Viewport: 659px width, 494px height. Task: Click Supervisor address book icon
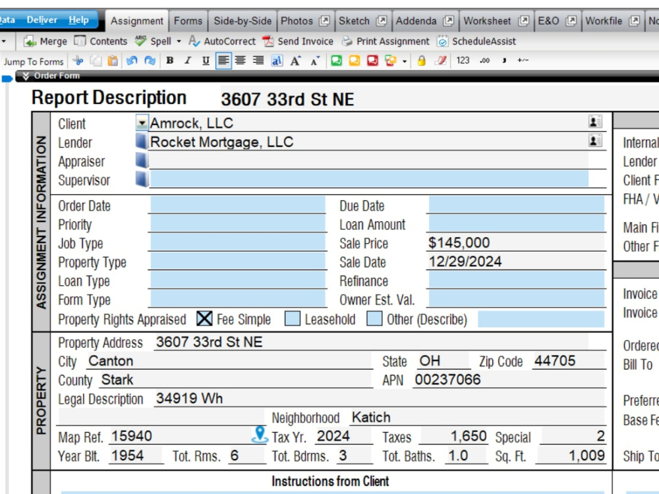coord(142,179)
